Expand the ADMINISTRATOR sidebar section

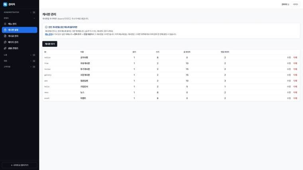20,12
